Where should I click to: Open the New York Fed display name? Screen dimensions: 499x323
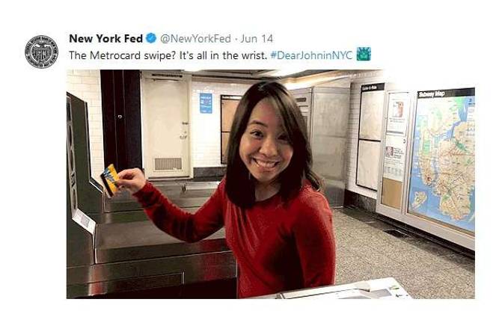point(106,38)
